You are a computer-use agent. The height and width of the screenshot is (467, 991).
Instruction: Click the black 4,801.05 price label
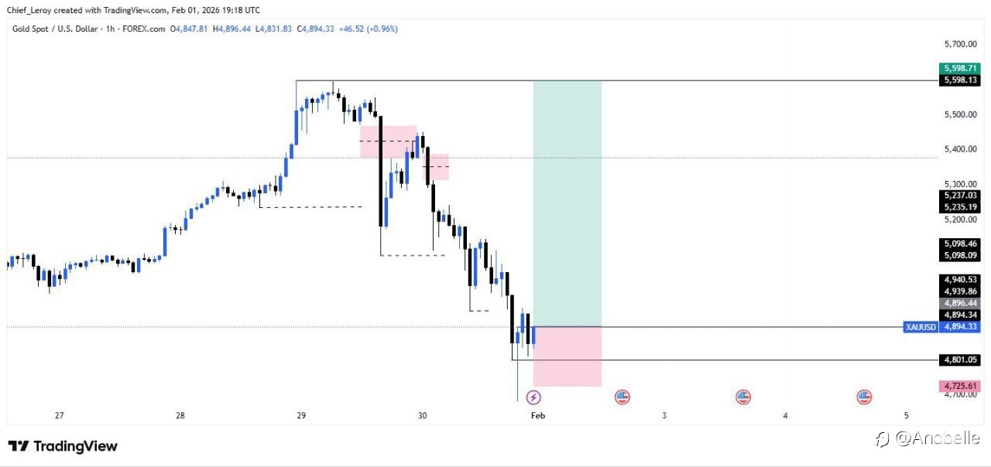pyautogui.click(x=961, y=360)
